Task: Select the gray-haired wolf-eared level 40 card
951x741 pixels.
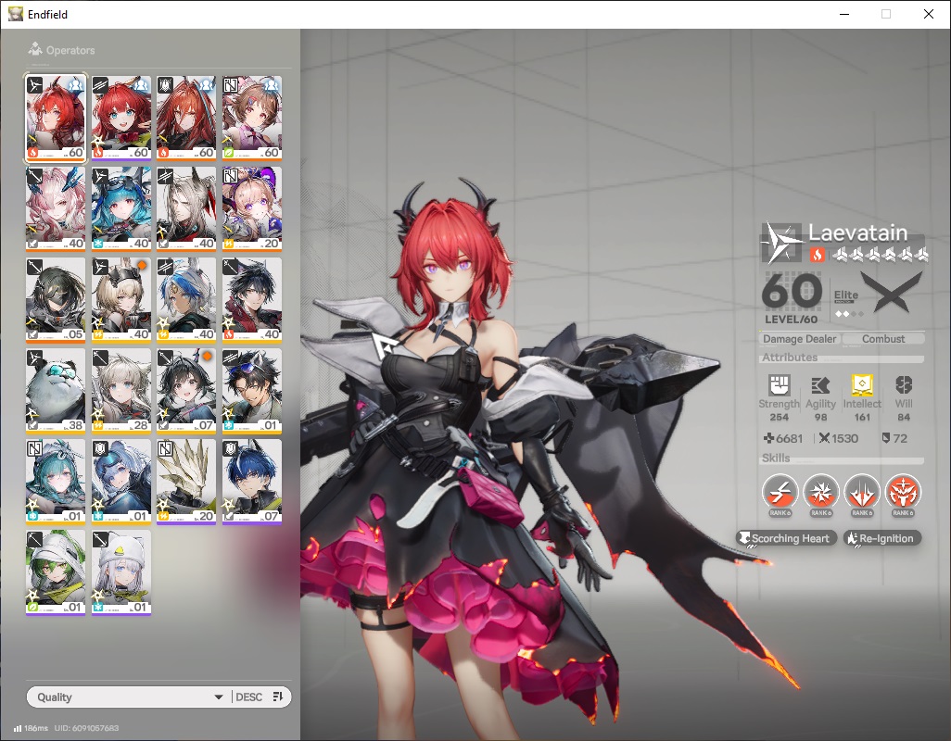Action: tap(186, 209)
